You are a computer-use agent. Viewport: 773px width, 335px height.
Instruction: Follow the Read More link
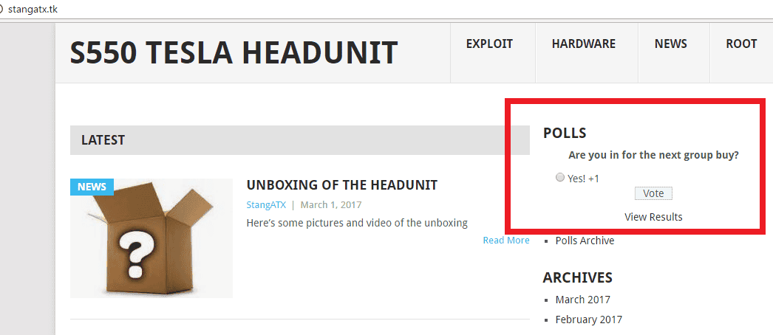(506, 240)
